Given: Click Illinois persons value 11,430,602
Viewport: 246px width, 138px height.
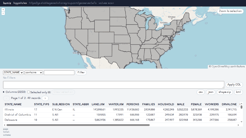Looking at the screenshot, I should (133, 110).
